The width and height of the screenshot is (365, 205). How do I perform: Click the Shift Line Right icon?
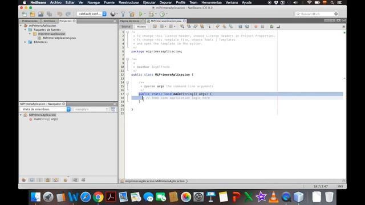coord(247,27)
